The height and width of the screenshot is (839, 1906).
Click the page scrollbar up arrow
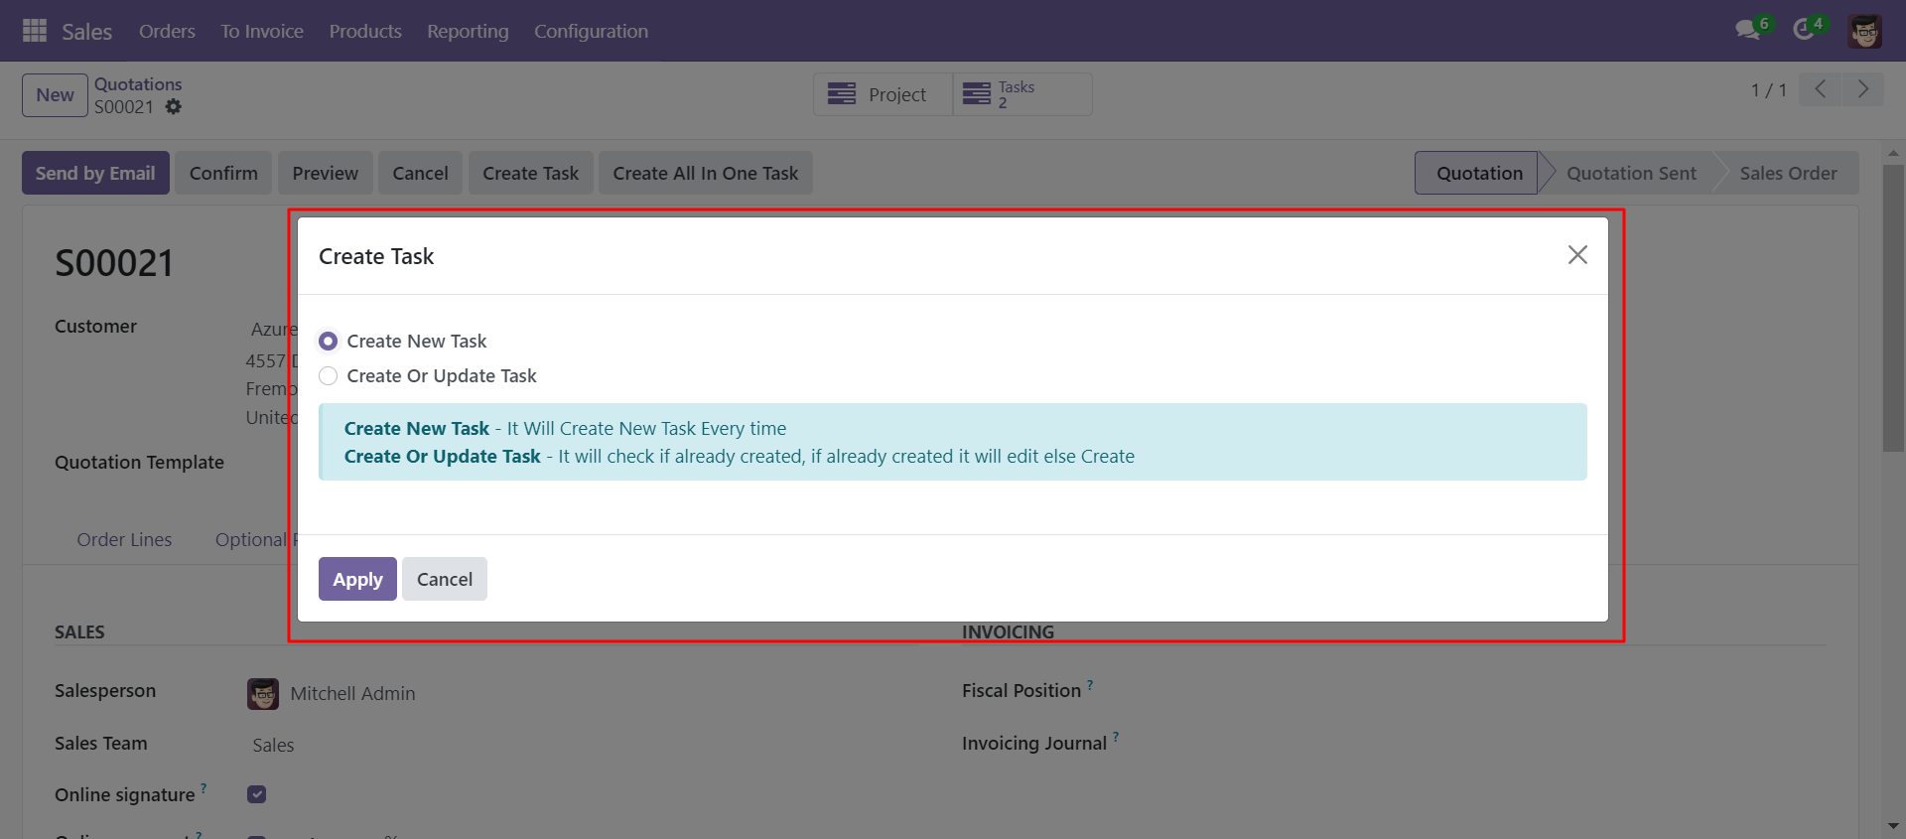1893,154
